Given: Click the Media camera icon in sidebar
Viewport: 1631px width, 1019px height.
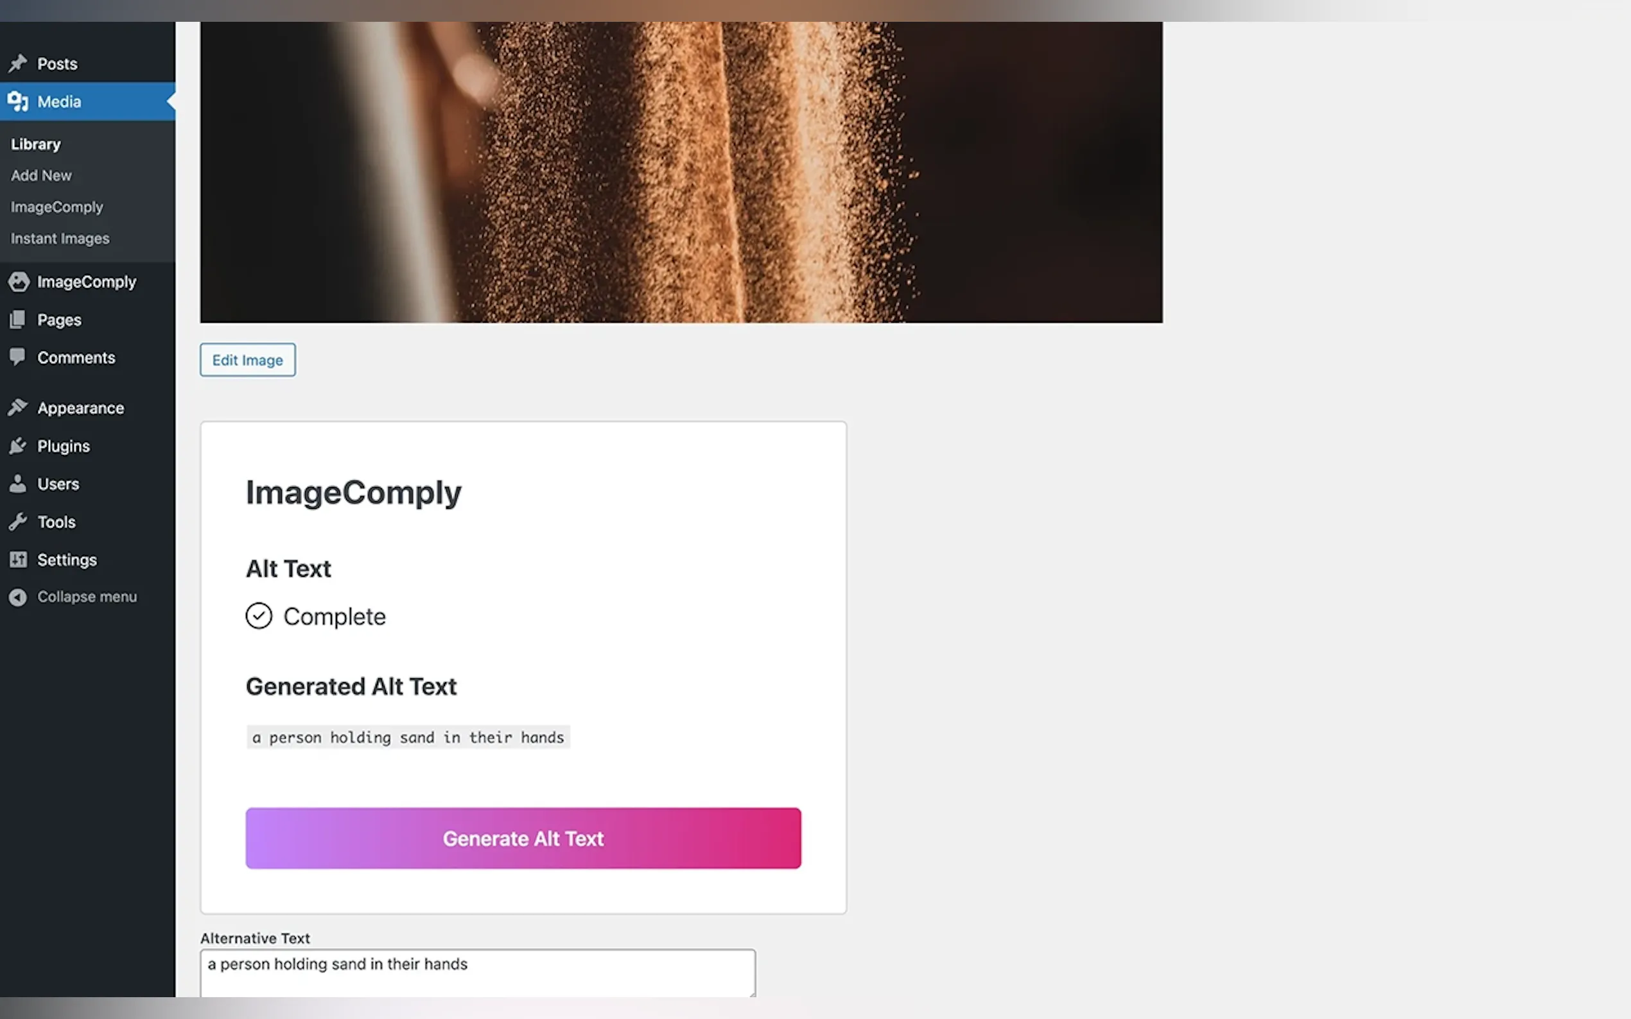Looking at the screenshot, I should pos(18,102).
